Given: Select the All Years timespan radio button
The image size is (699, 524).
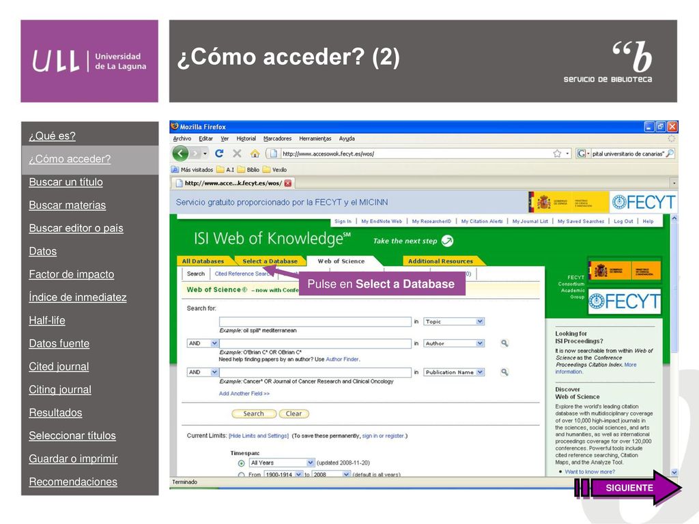Looking at the screenshot, I should (241, 463).
